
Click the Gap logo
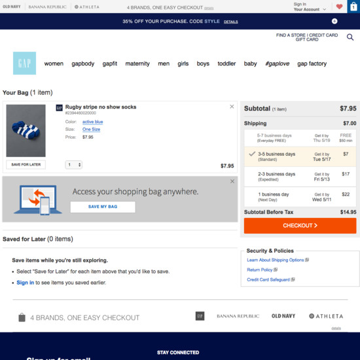pos(24,63)
